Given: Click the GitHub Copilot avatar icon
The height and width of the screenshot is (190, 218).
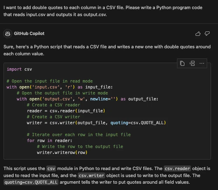Looking at the screenshot, I should click(8, 34).
